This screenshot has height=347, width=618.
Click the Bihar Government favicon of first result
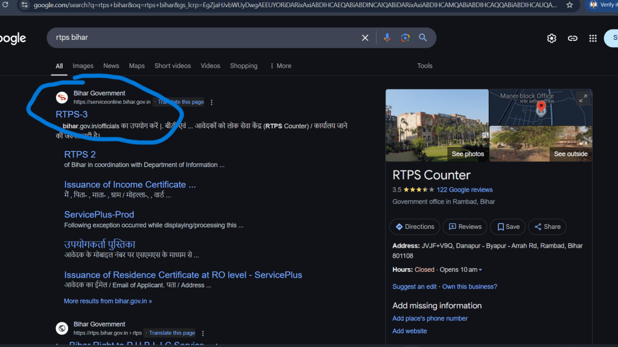point(62,98)
